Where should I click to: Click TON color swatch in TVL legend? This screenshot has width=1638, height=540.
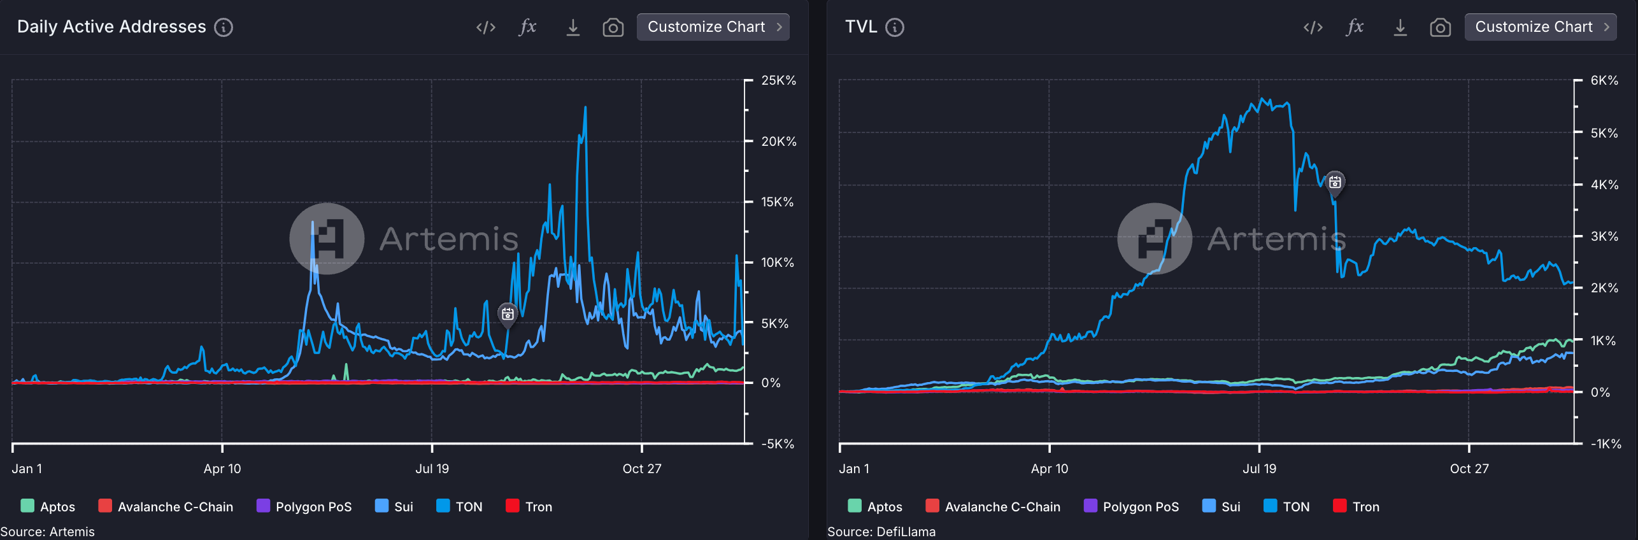[1270, 506]
